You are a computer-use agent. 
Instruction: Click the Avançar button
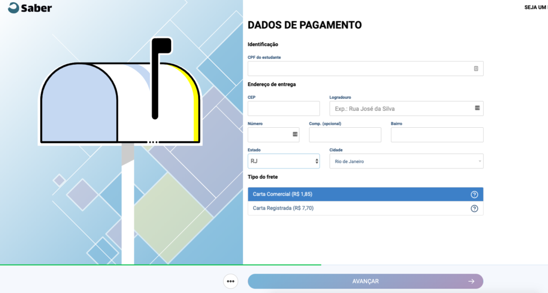click(x=366, y=281)
